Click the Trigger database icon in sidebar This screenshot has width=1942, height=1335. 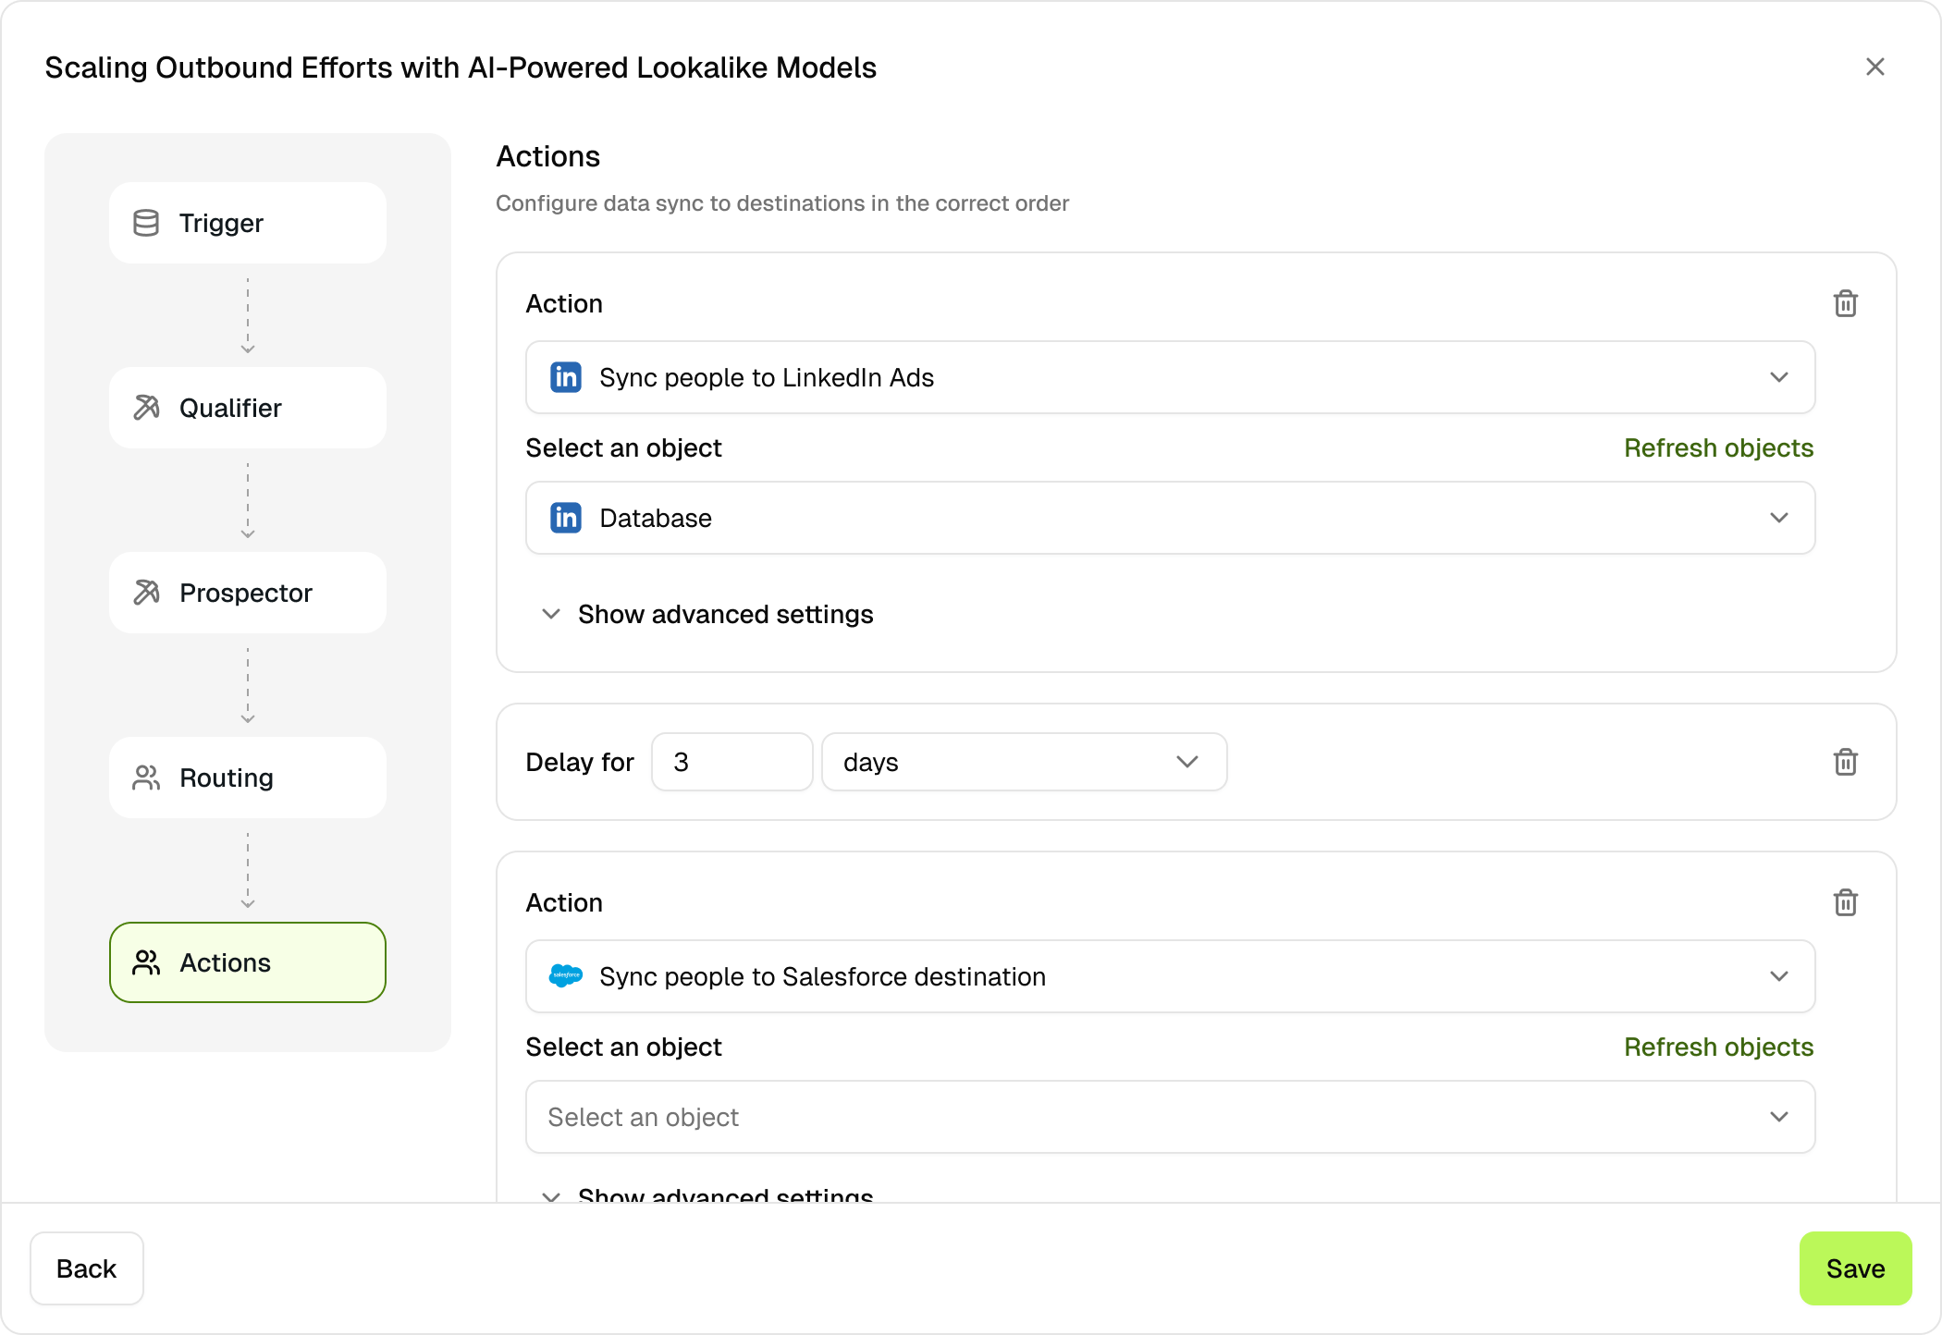tap(146, 223)
